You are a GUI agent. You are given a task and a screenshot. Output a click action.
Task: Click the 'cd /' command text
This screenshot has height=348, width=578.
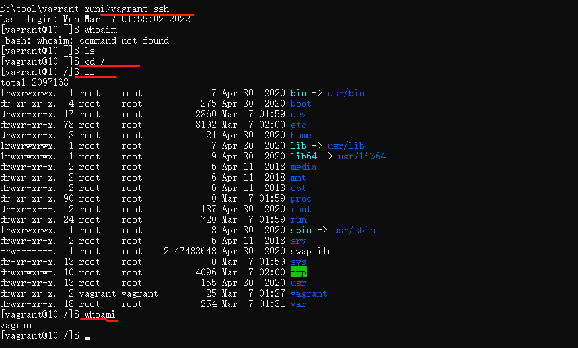click(95, 61)
